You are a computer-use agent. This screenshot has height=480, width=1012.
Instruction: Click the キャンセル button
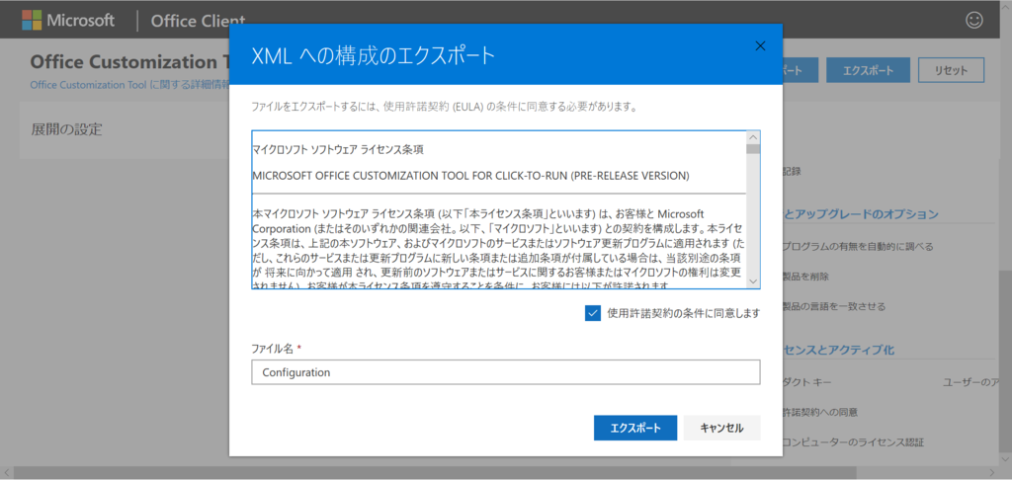click(721, 428)
